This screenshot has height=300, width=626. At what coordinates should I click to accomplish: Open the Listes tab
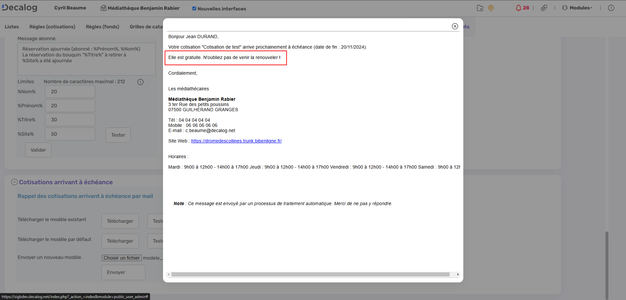click(12, 27)
